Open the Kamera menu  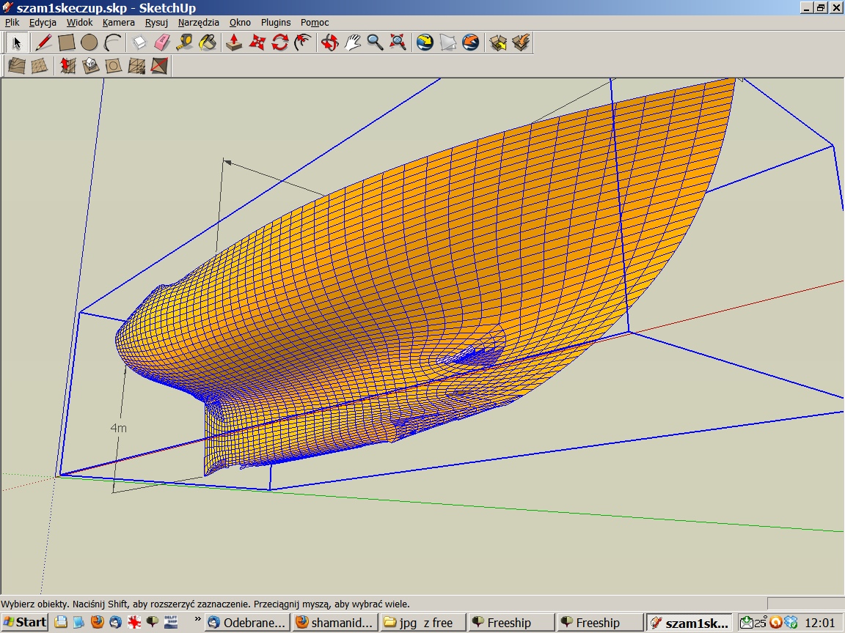tap(118, 23)
